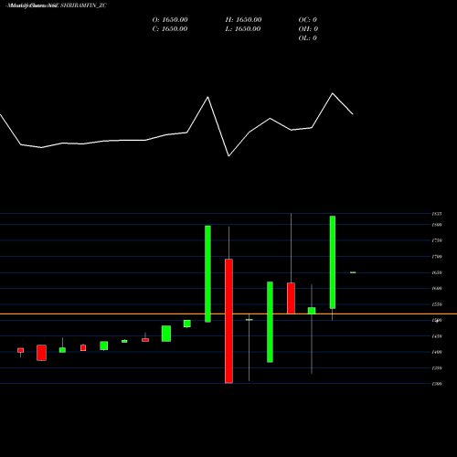
Task: Click the SHRIRAMFIN_ZC chart title
Action: [83, 5]
